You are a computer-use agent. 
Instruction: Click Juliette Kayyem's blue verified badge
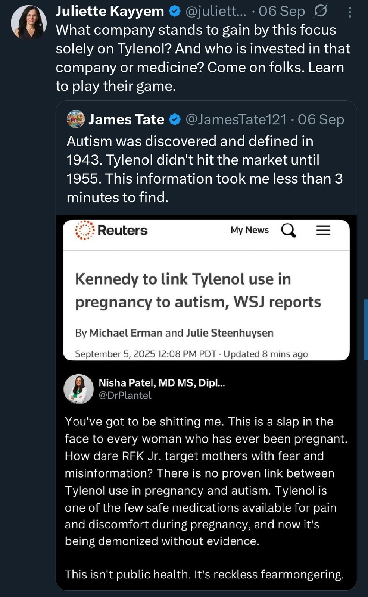pos(175,12)
